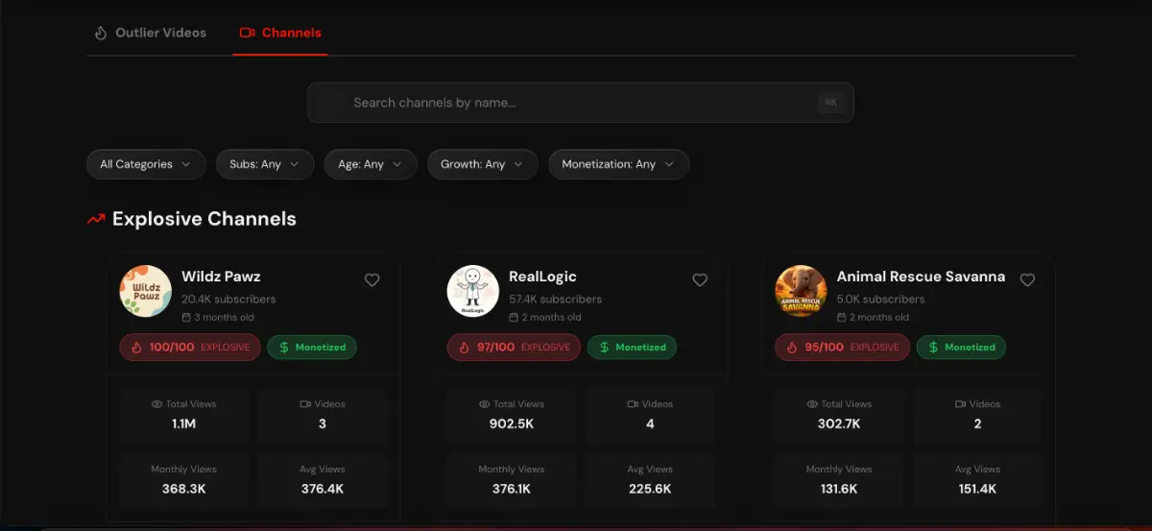Open the Monetization: Any dropdown

point(618,164)
